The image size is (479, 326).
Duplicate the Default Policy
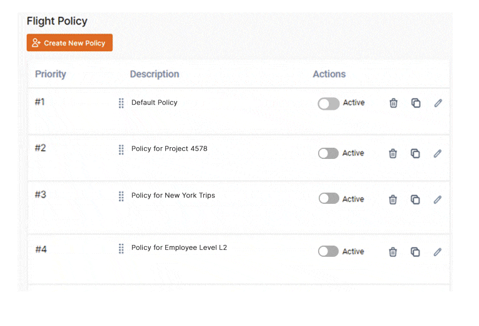pos(416,103)
